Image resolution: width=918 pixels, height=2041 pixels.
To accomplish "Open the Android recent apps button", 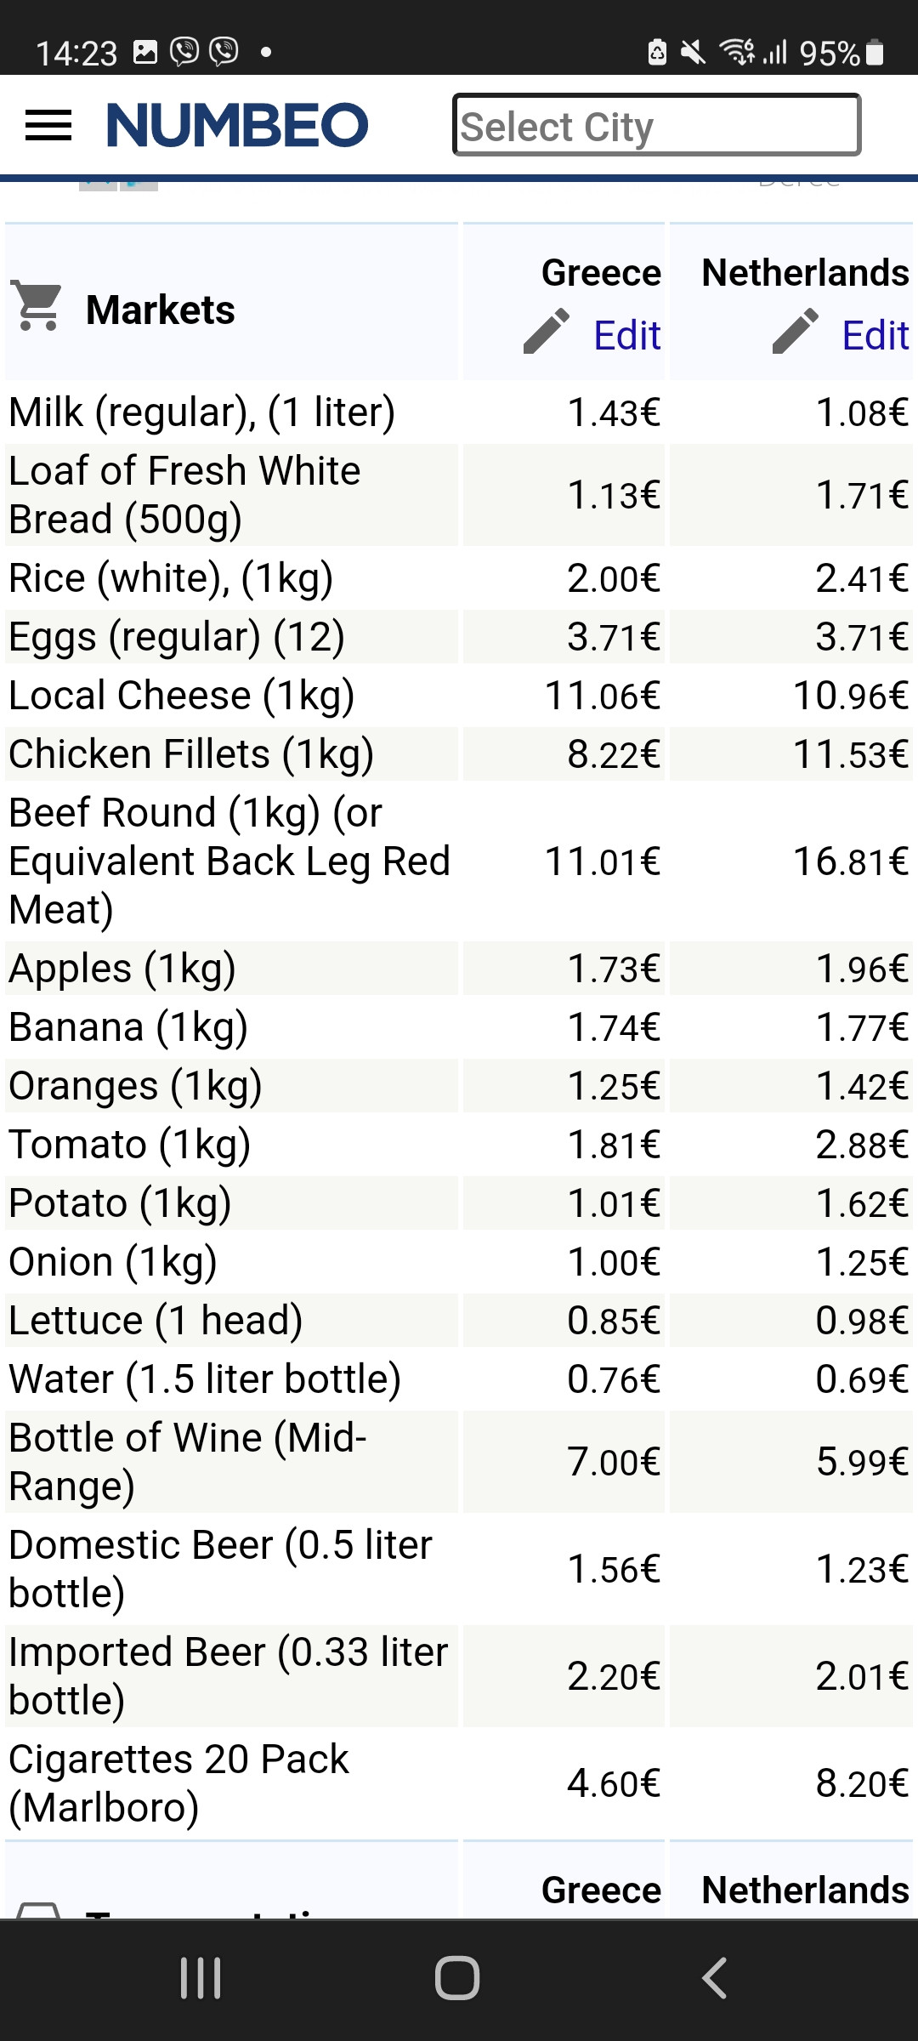I will click(x=201, y=1978).
